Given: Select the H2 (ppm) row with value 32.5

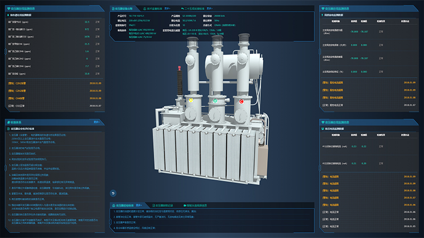Looking at the screenshot, I should pyautogui.click(x=55, y=22).
